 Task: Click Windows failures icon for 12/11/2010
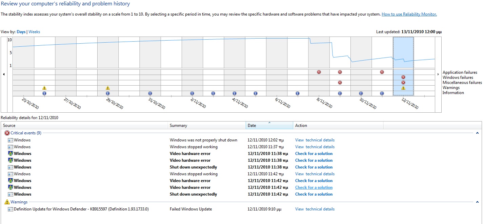click(403, 77)
